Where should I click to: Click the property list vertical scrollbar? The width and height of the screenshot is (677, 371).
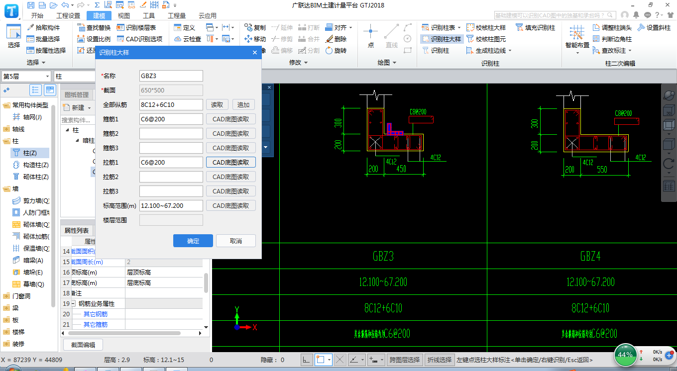[x=206, y=283]
